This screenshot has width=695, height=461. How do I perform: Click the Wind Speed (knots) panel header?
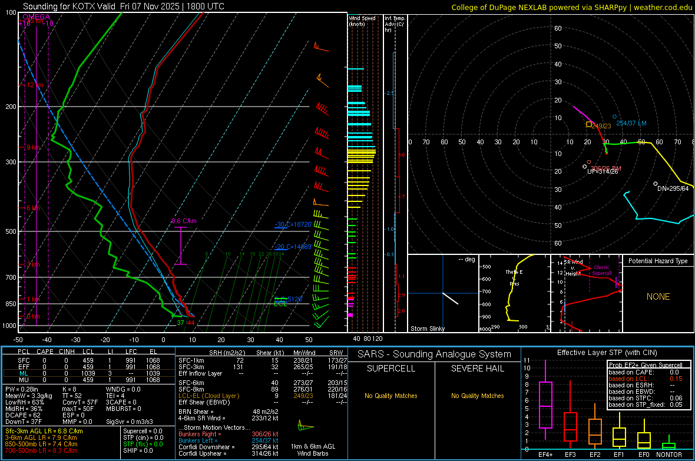click(362, 21)
